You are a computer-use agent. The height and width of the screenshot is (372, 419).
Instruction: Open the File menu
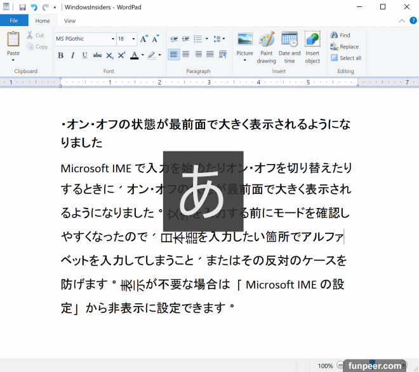tap(13, 21)
